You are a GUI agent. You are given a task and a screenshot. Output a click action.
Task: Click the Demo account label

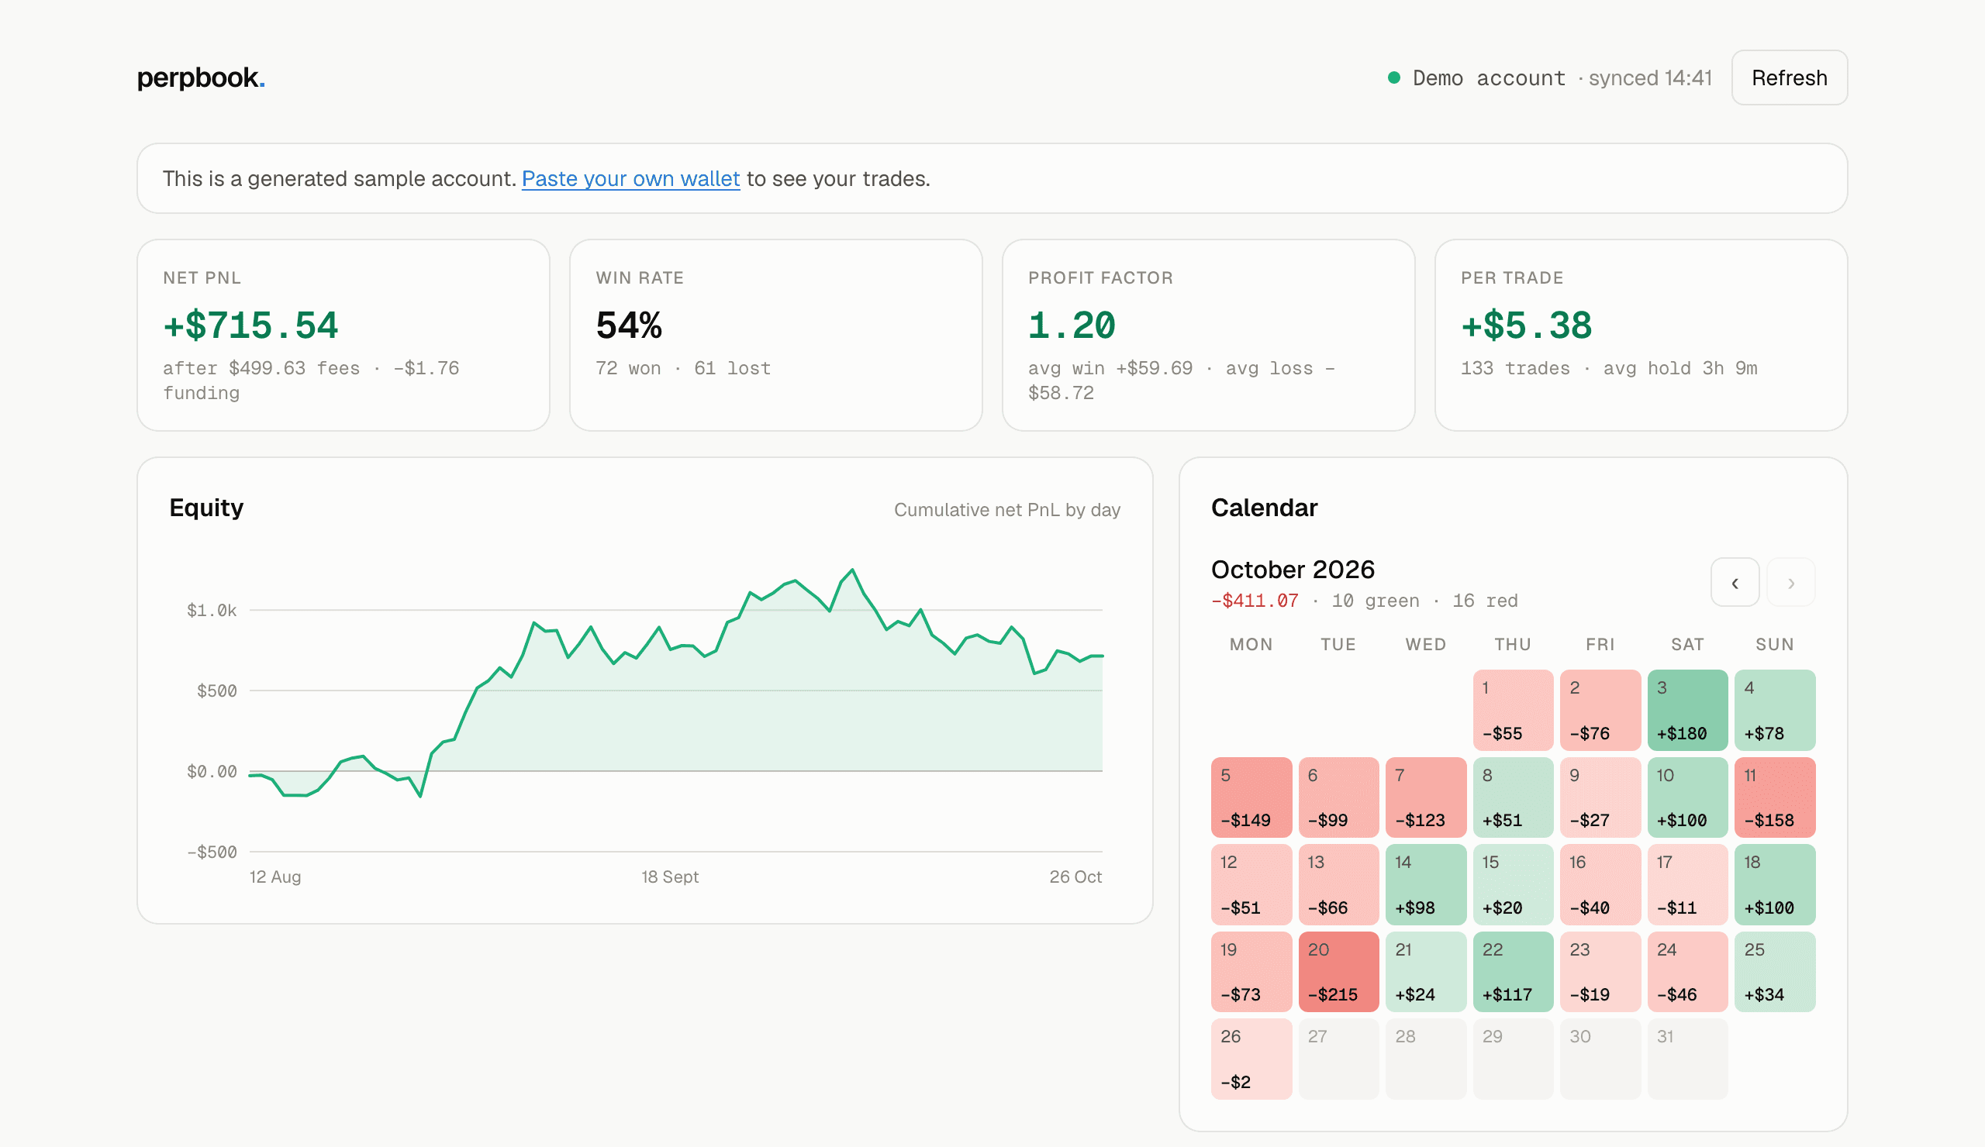(1489, 78)
